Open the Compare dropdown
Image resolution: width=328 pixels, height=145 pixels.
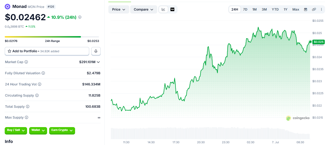tap(144, 9)
